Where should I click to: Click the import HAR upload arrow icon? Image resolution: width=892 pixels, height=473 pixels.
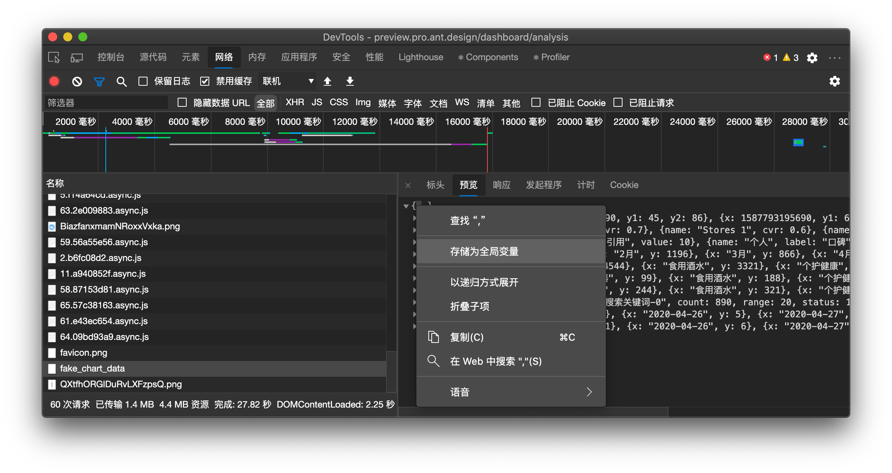[327, 81]
